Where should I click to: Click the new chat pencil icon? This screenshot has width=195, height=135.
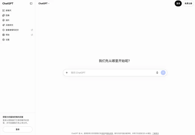3,10
